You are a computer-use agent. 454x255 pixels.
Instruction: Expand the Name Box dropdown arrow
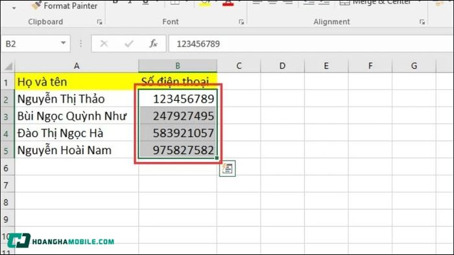[x=63, y=43]
